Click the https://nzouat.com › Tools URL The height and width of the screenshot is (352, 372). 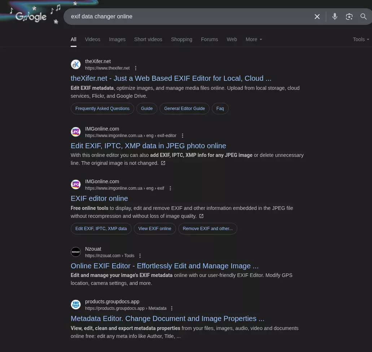110,256
